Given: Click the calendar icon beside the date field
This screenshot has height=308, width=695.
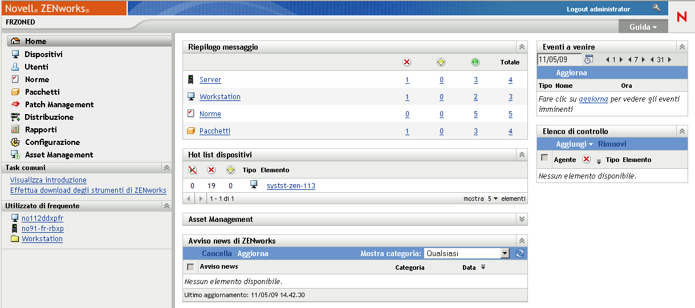Looking at the screenshot, I should [x=589, y=59].
